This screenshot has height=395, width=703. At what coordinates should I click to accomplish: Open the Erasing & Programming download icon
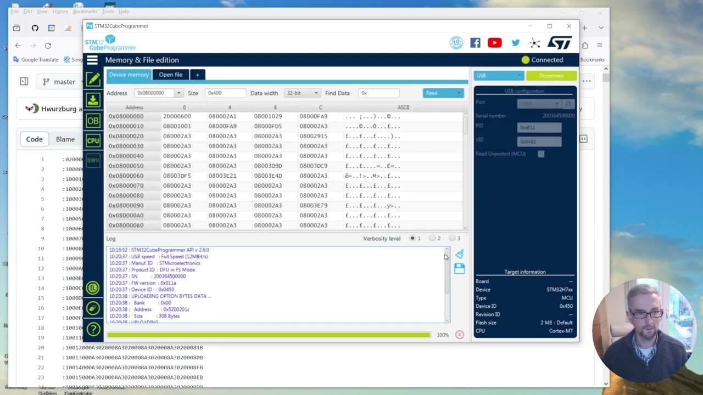(x=93, y=100)
